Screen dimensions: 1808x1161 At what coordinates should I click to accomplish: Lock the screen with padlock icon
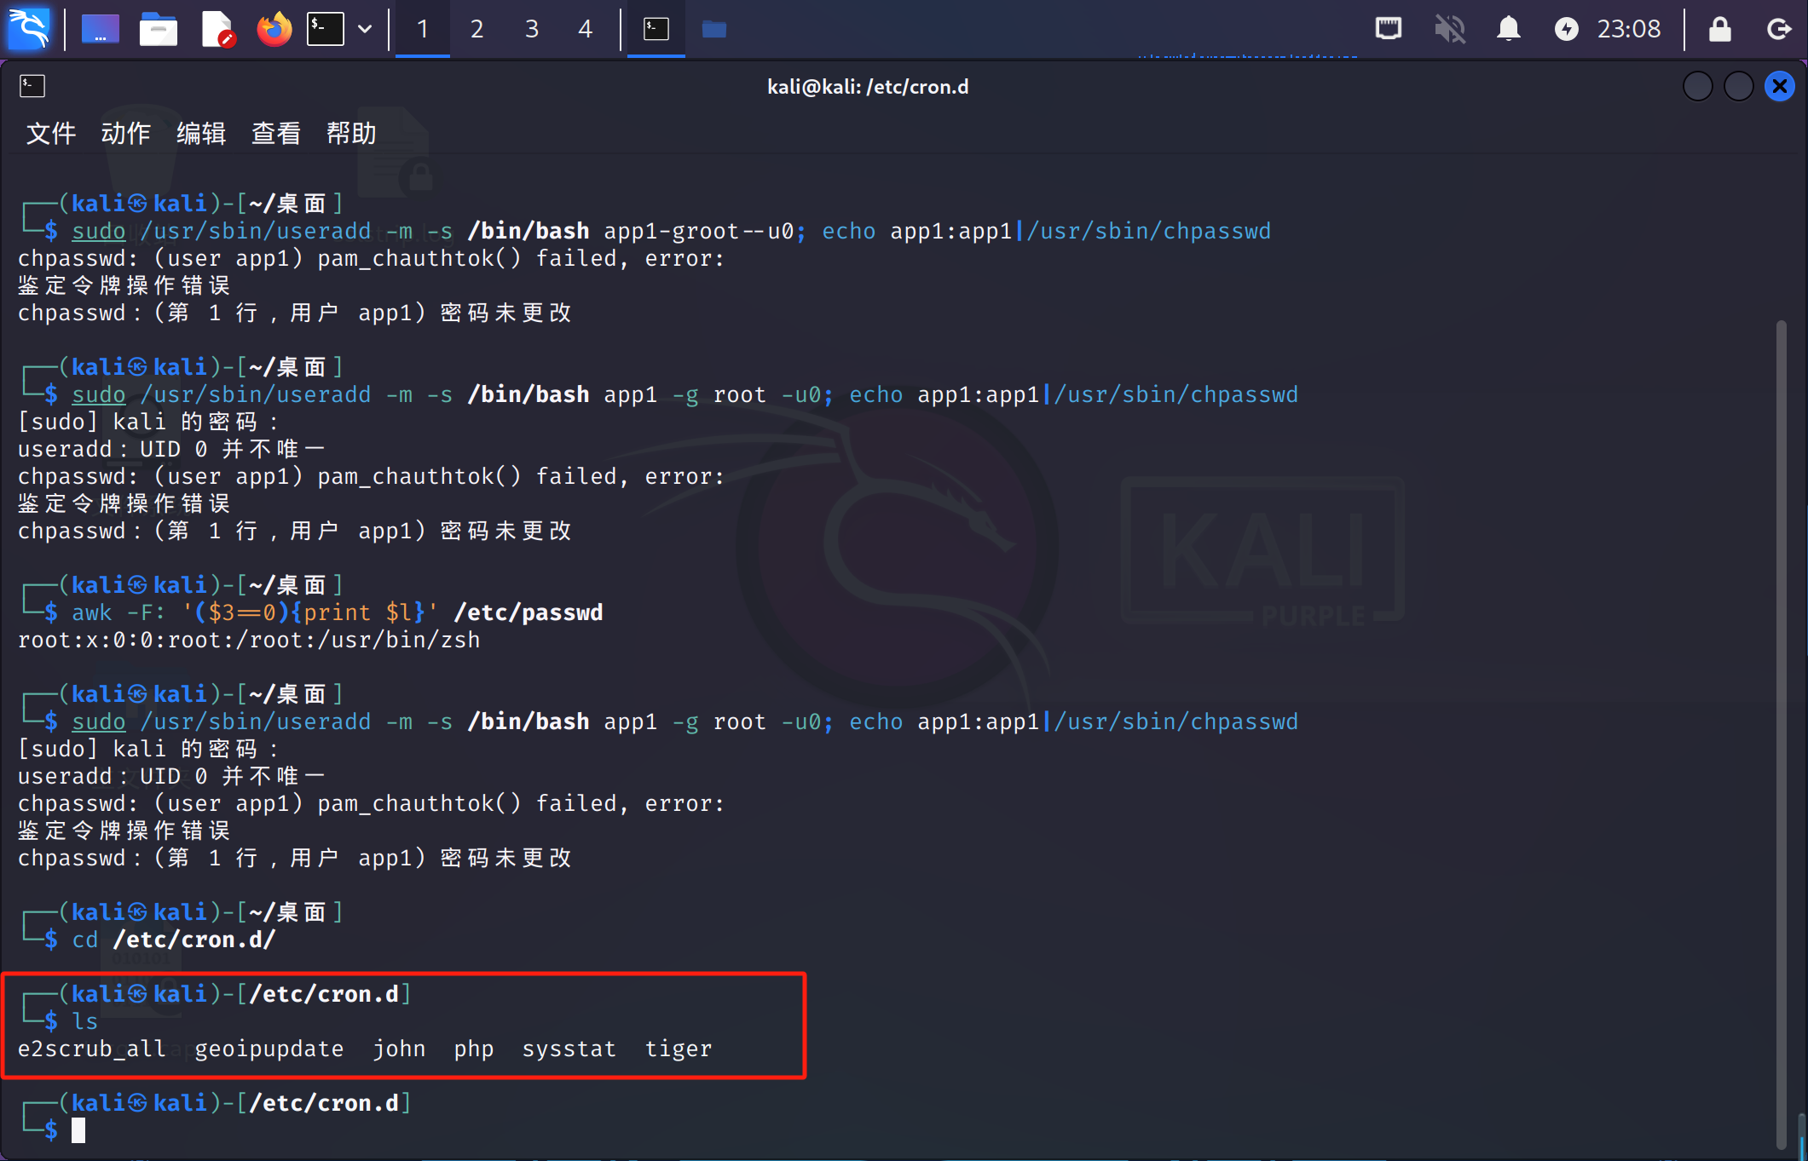tap(1719, 29)
